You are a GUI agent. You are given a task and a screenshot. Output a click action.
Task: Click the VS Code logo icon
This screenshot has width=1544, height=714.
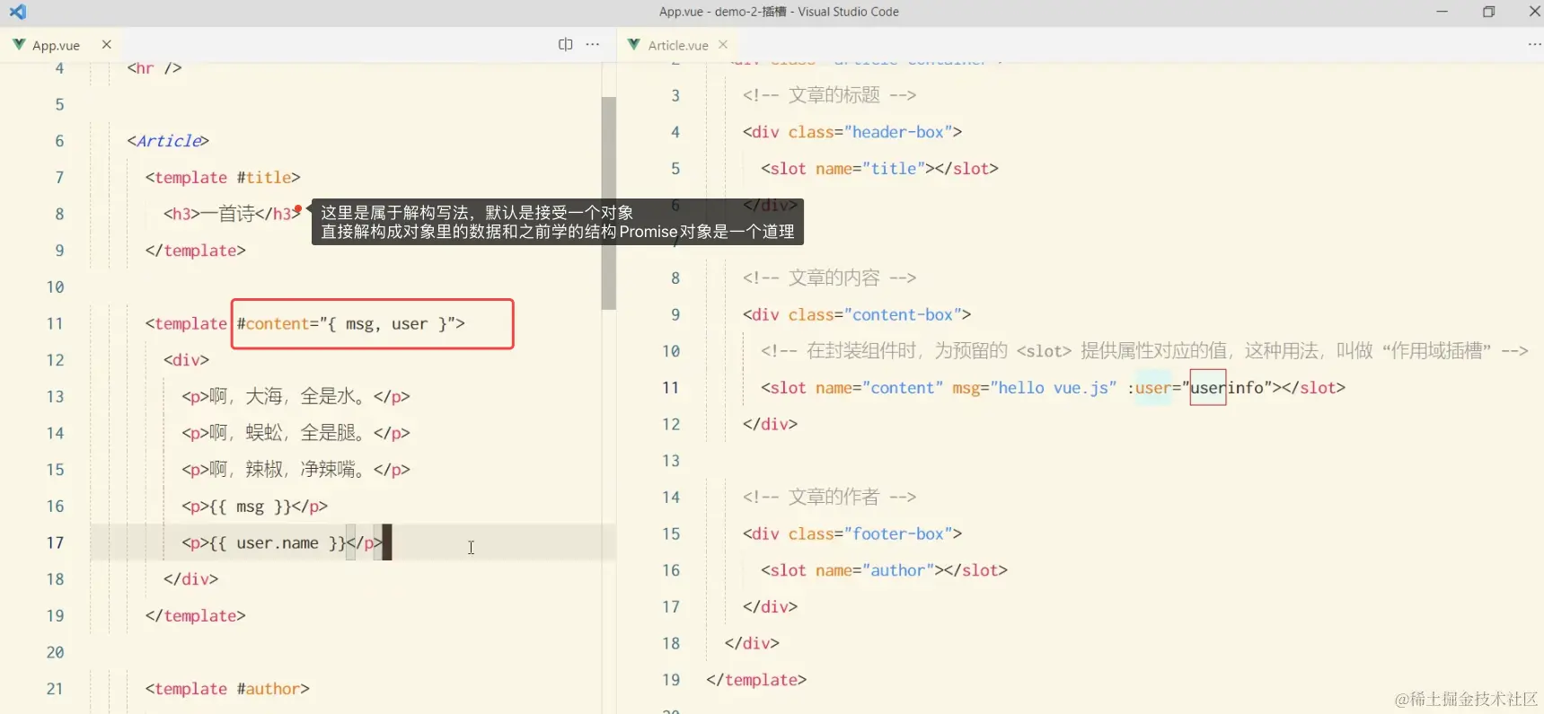(17, 12)
